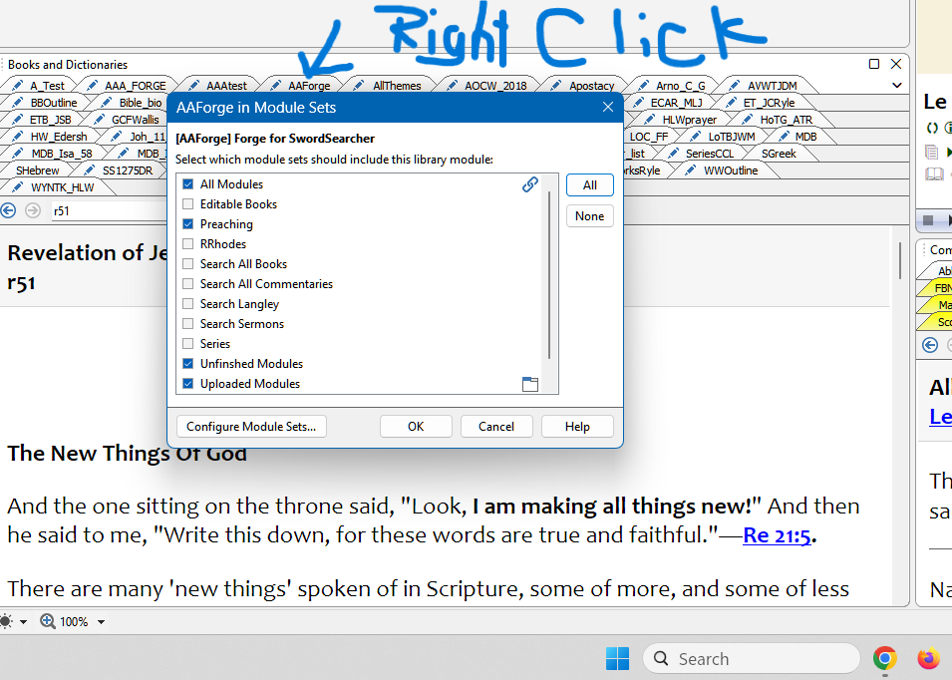952x680 pixels.
Task: Click the All button in the dialog
Action: (589, 185)
